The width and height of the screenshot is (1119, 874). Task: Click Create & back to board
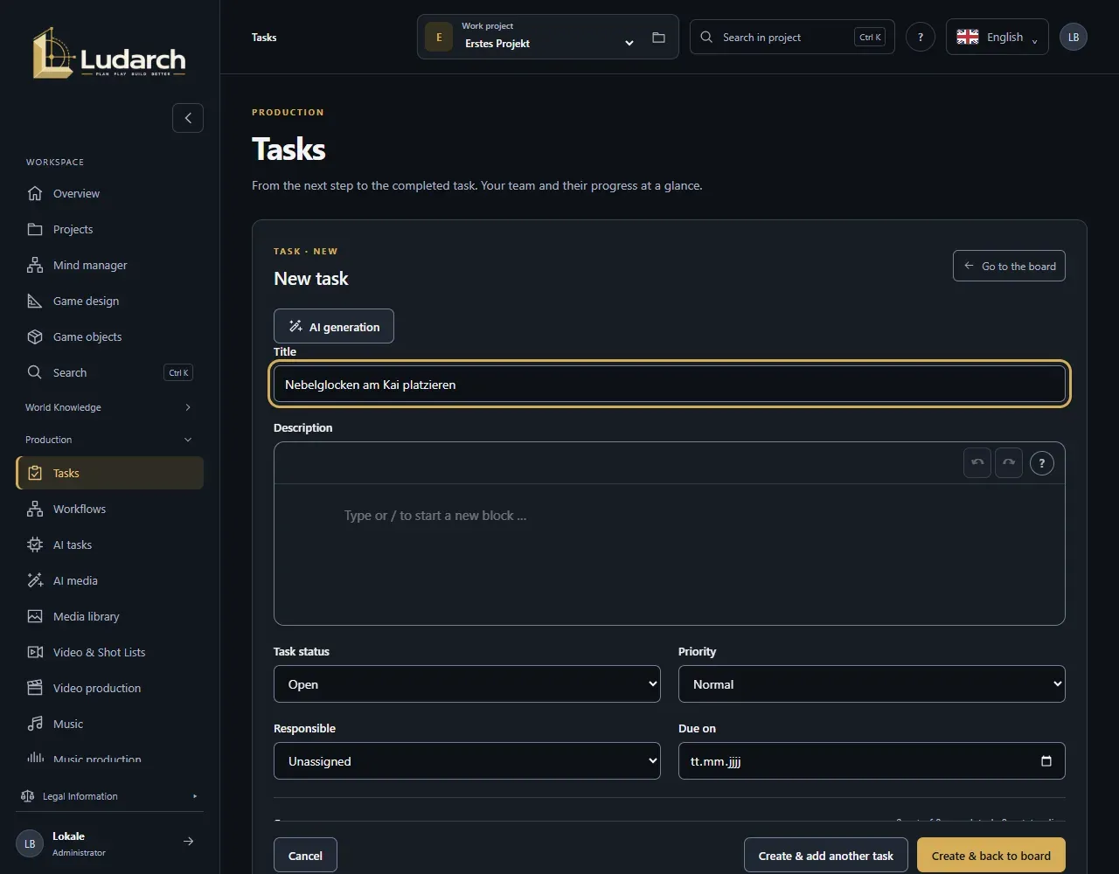(x=991, y=856)
